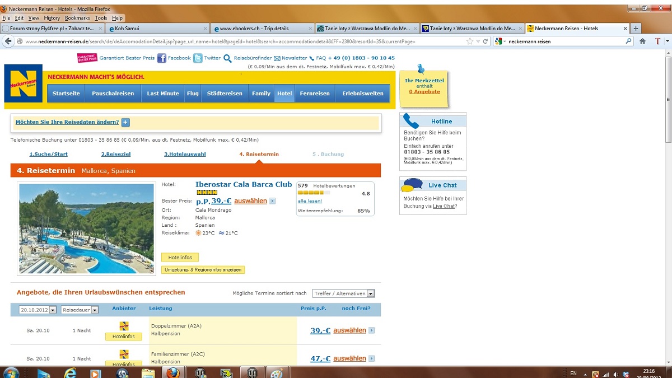The width and height of the screenshot is (672, 378).
Task: Open the URL bar history dropdown arrow
Action: click(x=478, y=41)
